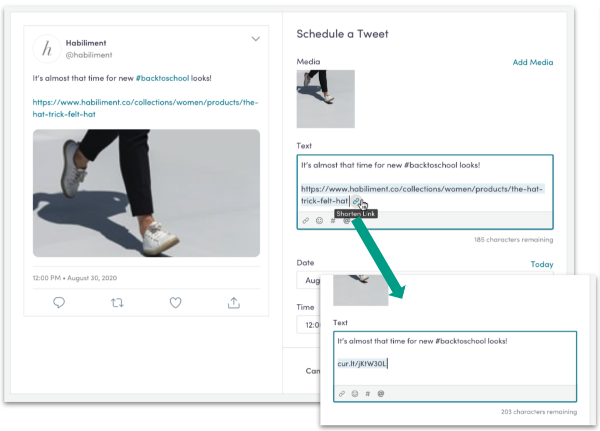Screen dimensions: 600x431
Task: Open the Date field showing Aug
Action: pos(309,280)
